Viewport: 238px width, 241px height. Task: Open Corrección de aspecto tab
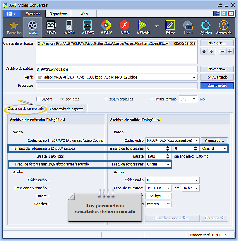67,109
